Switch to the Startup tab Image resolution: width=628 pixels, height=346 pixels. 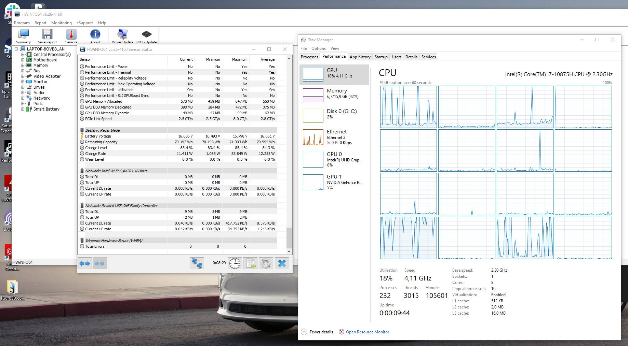click(381, 57)
